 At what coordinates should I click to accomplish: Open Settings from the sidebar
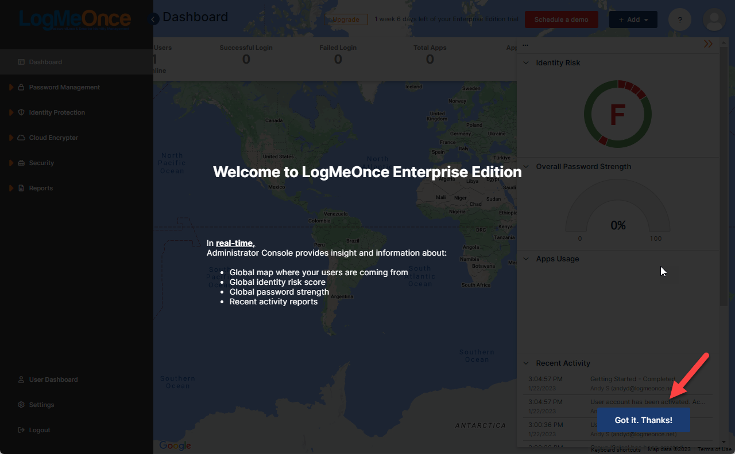click(41, 405)
